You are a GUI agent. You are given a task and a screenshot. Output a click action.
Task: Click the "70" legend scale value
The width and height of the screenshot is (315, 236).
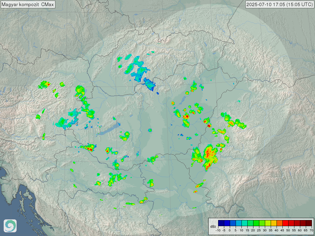tap(311, 230)
